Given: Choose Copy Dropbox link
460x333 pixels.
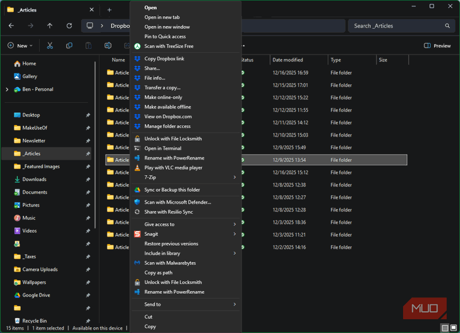Looking at the screenshot, I should 185,59.
